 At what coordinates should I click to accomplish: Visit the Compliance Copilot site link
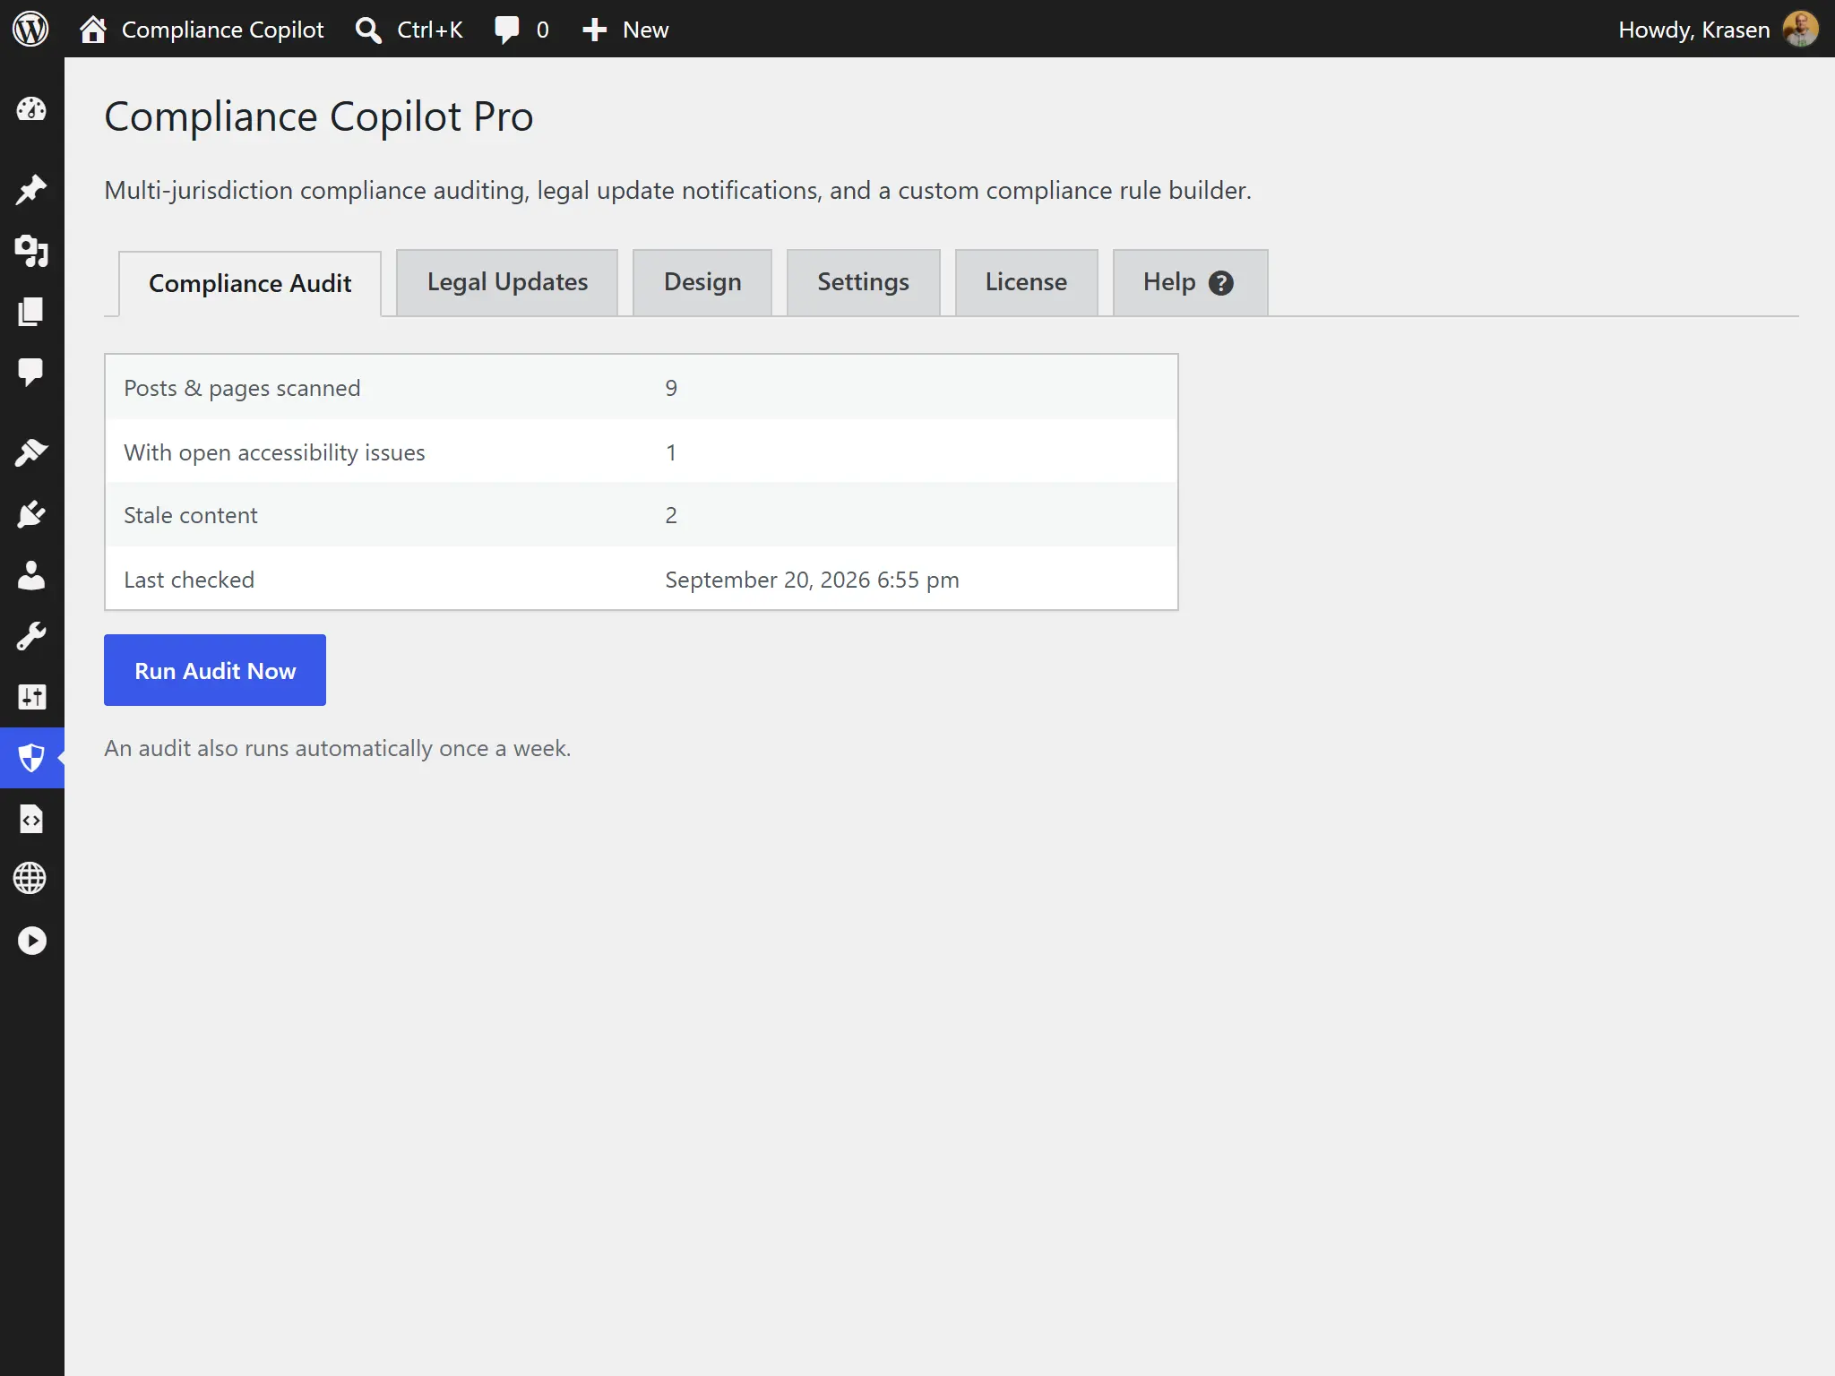pos(222,30)
